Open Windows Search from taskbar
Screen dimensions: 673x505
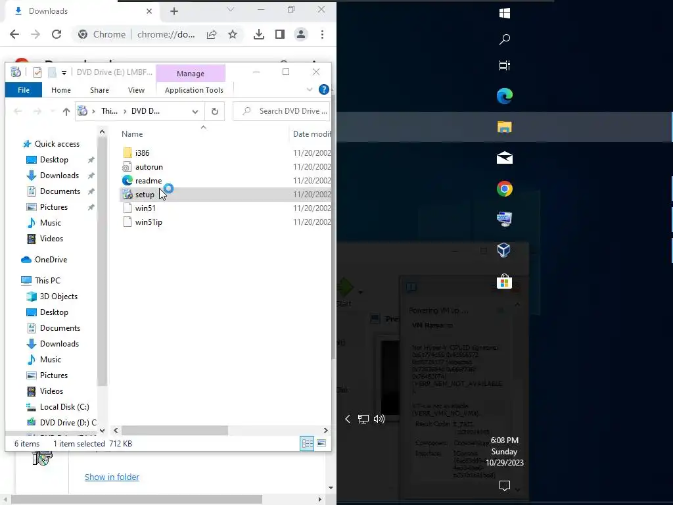tap(505, 39)
